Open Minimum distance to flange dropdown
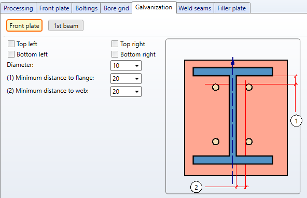Image resolution: width=307 pixels, height=198 pixels. point(126,78)
